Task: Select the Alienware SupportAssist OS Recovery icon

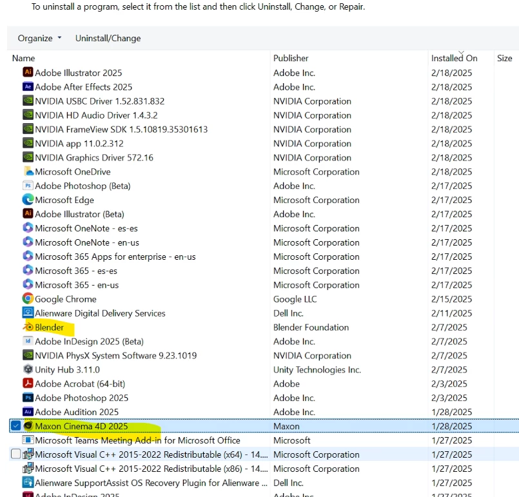Action: (28, 482)
